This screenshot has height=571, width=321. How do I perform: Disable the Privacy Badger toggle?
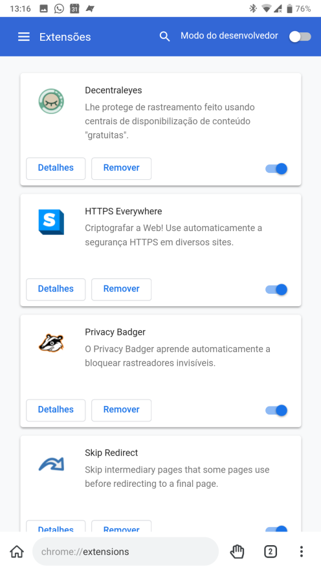coord(276,410)
